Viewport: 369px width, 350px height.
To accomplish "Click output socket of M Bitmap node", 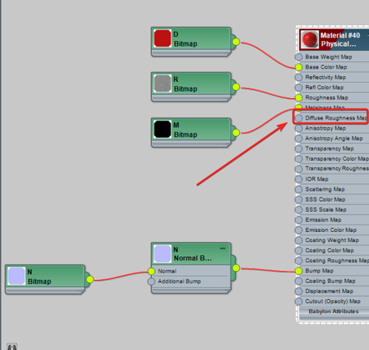I will 236,133.
